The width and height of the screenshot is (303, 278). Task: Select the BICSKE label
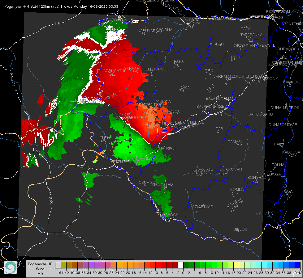[x=269, y=45]
